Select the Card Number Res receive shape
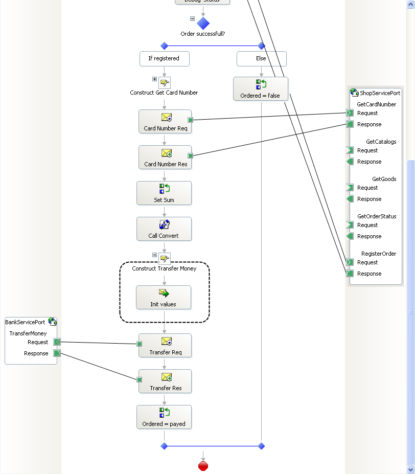The height and width of the screenshot is (474, 415). 165,157
